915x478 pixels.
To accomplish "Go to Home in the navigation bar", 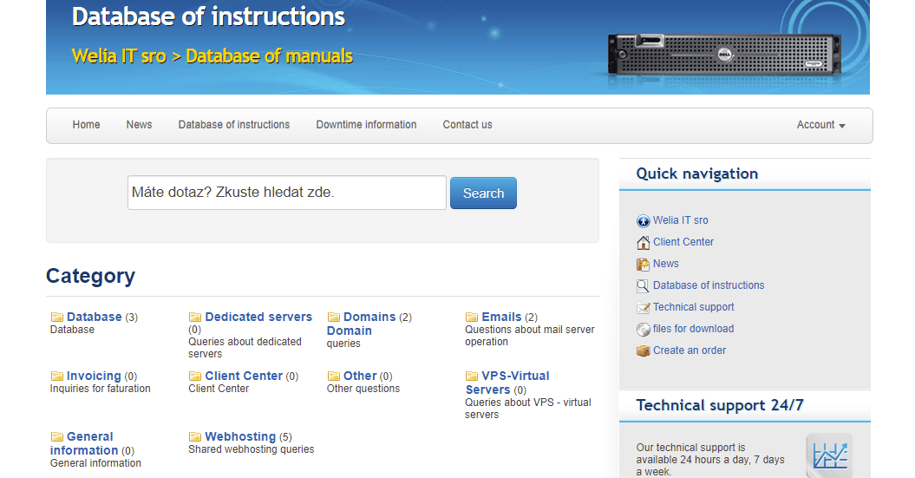I will click(87, 125).
